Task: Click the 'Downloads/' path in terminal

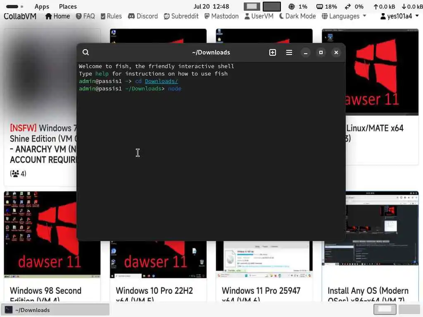Action: coord(162,81)
